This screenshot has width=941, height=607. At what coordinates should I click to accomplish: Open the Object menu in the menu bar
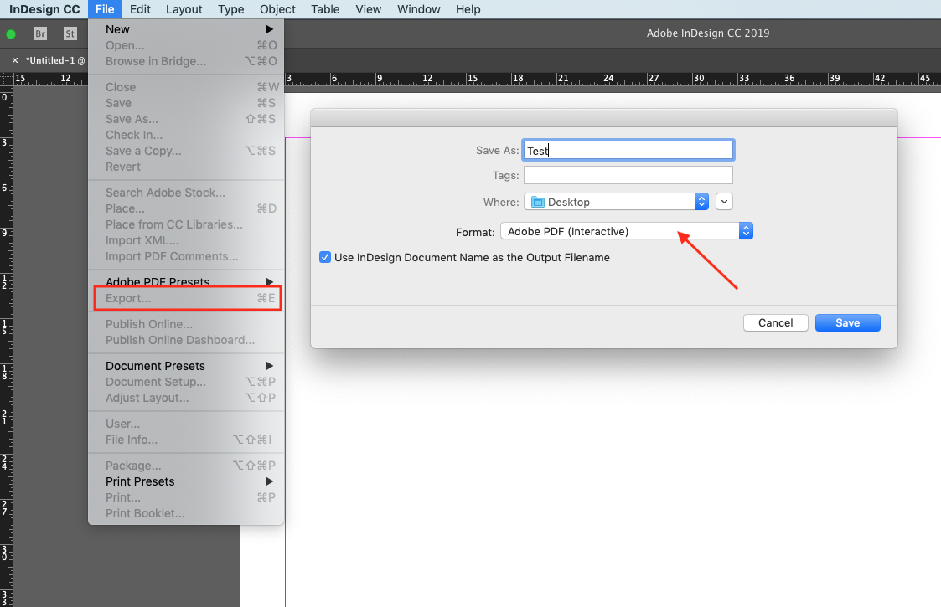(x=277, y=9)
